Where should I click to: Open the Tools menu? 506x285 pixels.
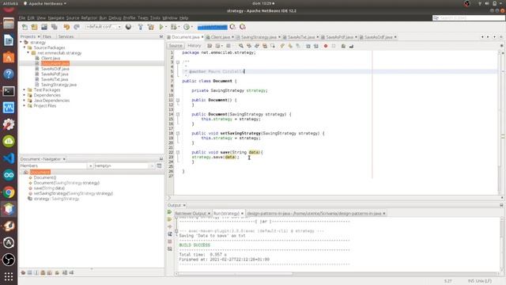(x=155, y=17)
